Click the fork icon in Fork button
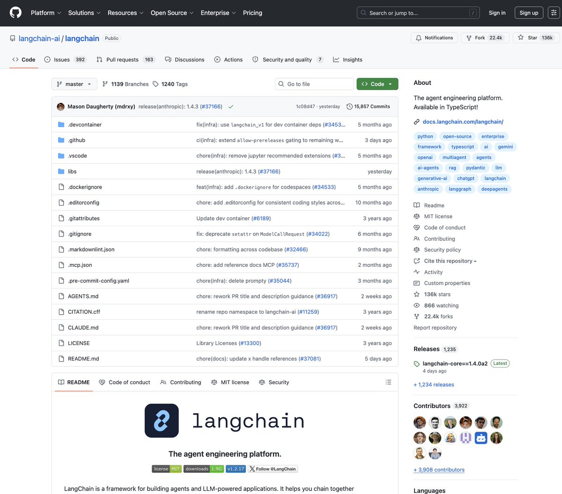The height and width of the screenshot is (494, 562). click(x=469, y=38)
